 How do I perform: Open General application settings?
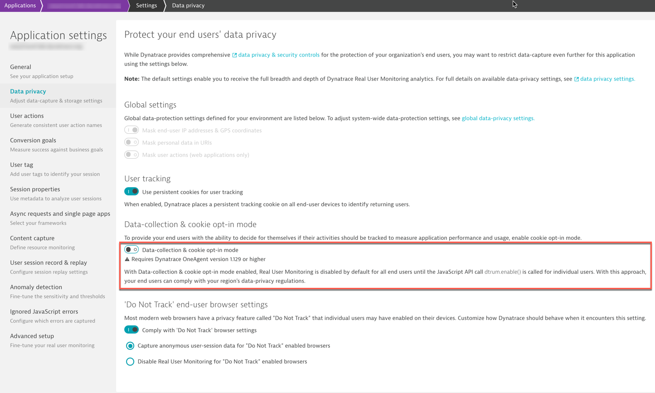pos(58,71)
